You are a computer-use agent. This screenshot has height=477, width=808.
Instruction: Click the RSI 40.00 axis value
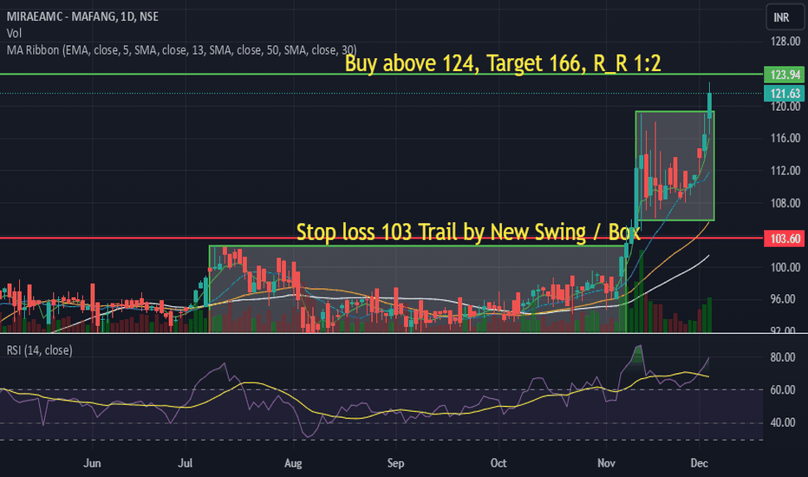[x=785, y=423]
